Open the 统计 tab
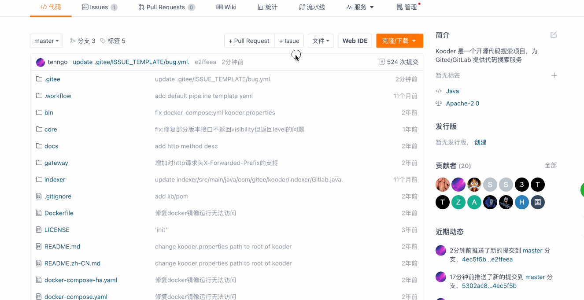The width and height of the screenshot is (584, 300). 267,7
